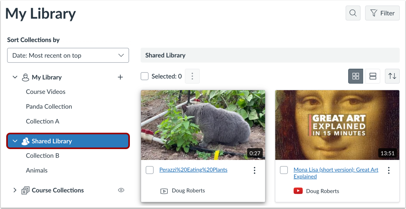Screen dimensions: 406x209
Task: Click Doug Roberts on the Perazzi card
Action: click(188, 191)
